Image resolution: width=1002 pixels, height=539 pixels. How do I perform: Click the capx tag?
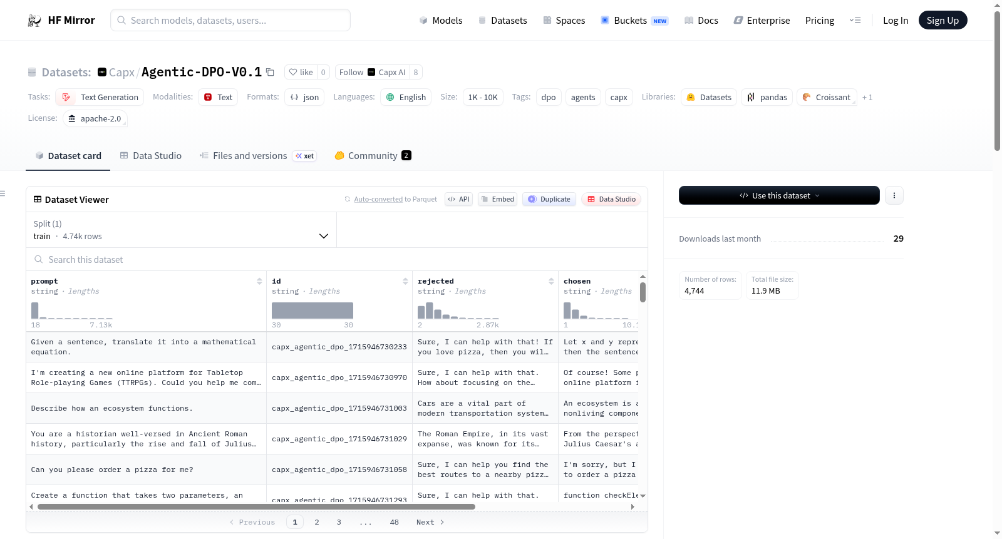click(619, 97)
